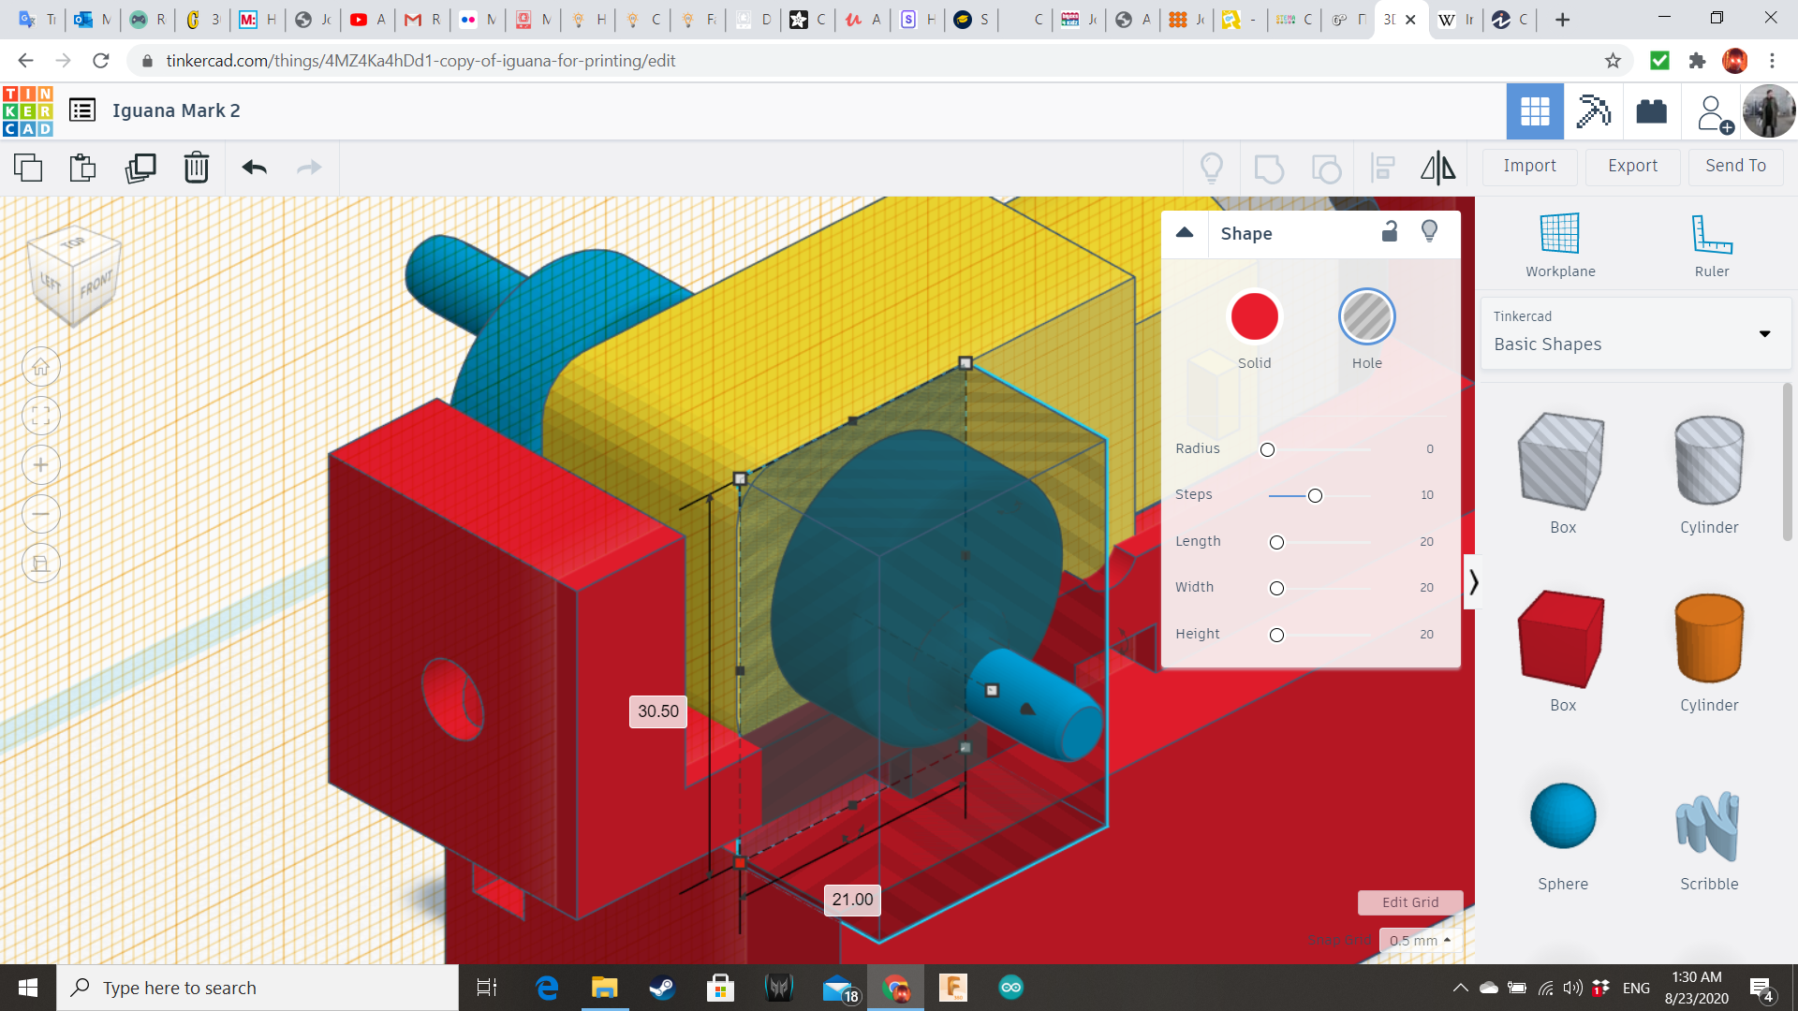Viewport: 1798px width, 1011px height.
Task: Click the Export button
Action: [x=1632, y=166]
